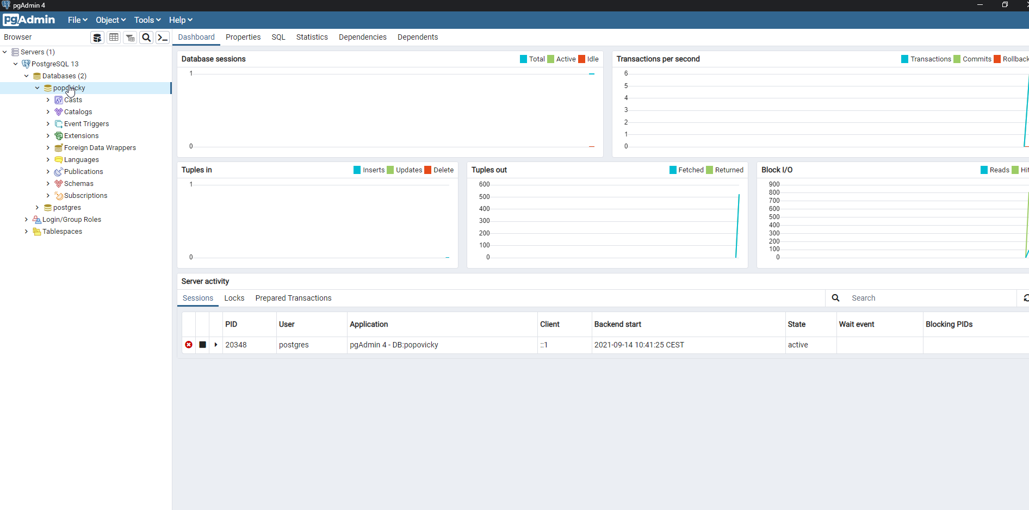Click the Search Objects magnifier icon
The height and width of the screenshot is (510, 1029).
pos(146,38)
